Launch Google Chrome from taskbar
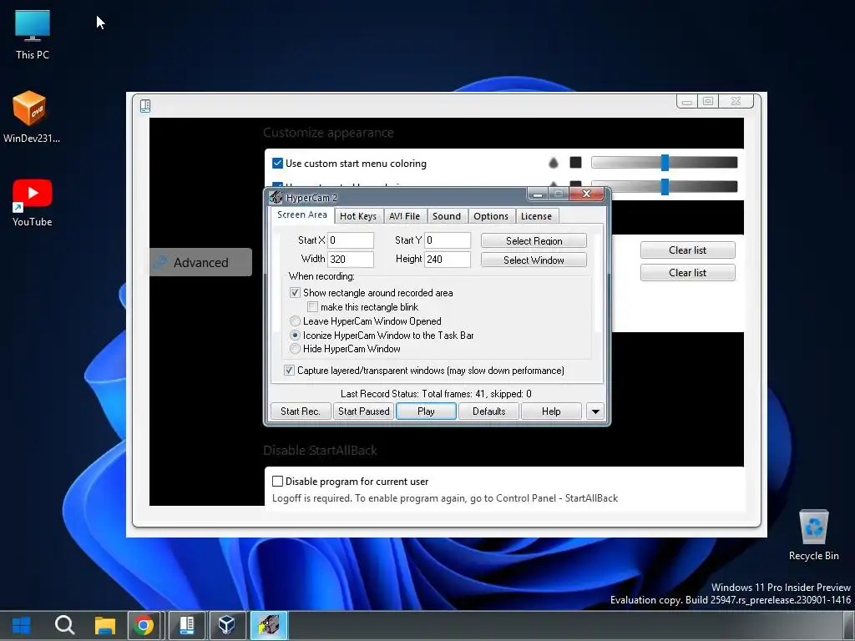 144,625
